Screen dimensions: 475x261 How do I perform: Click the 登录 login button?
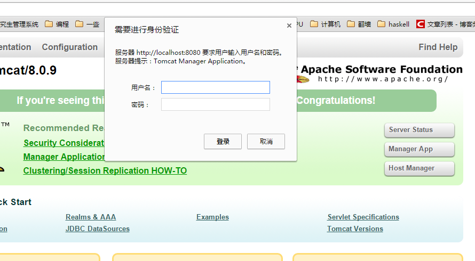pyautogui.click(x=223, y=141)
